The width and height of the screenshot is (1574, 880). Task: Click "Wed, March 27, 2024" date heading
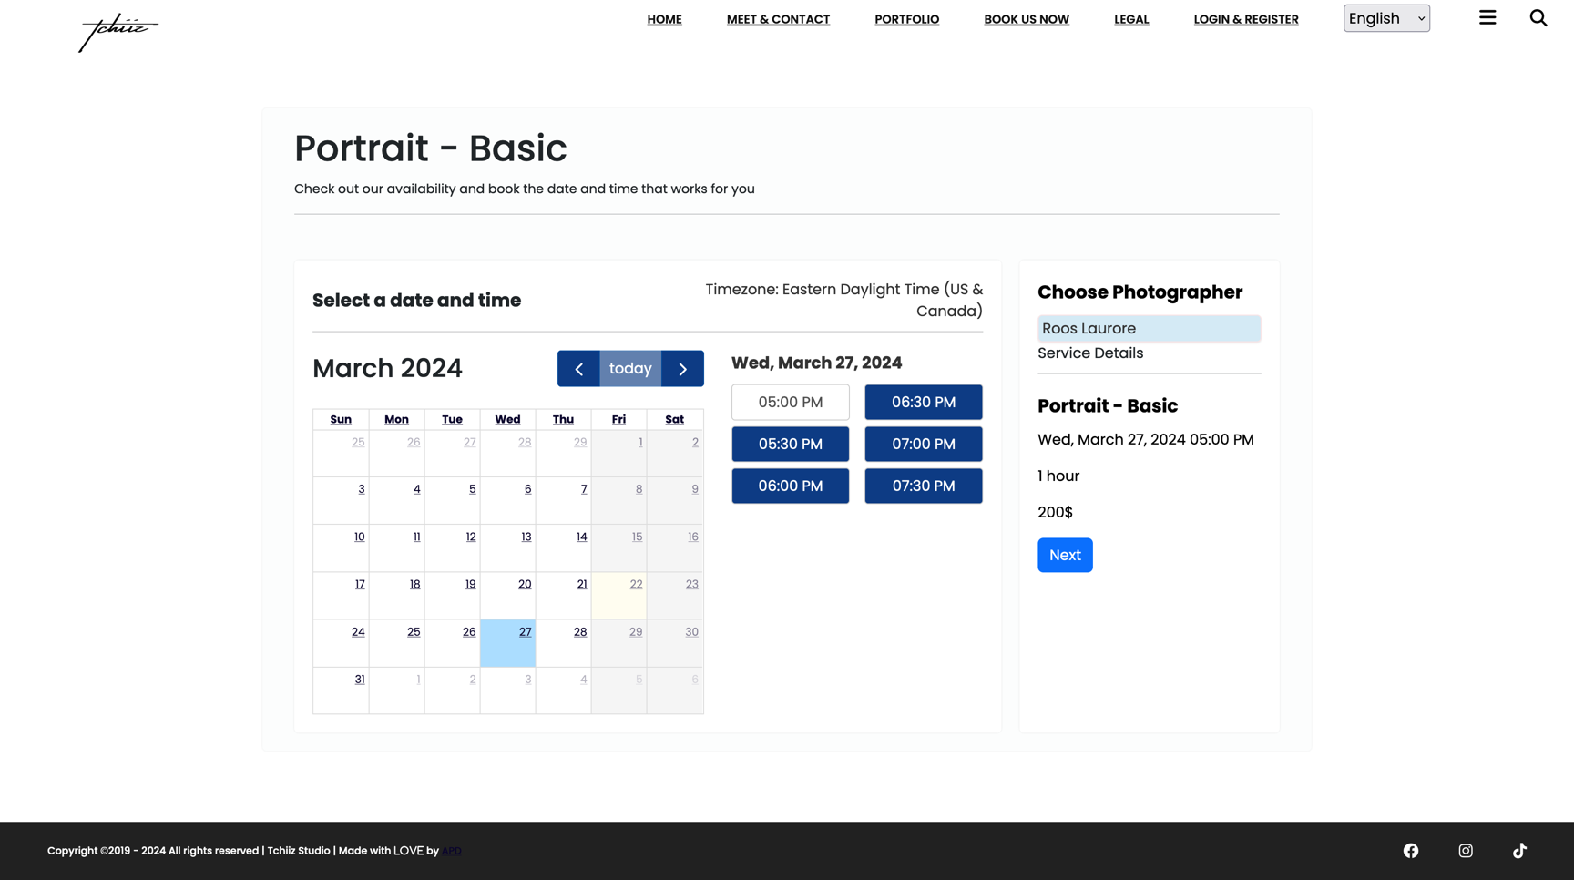(x=816, y=363)
